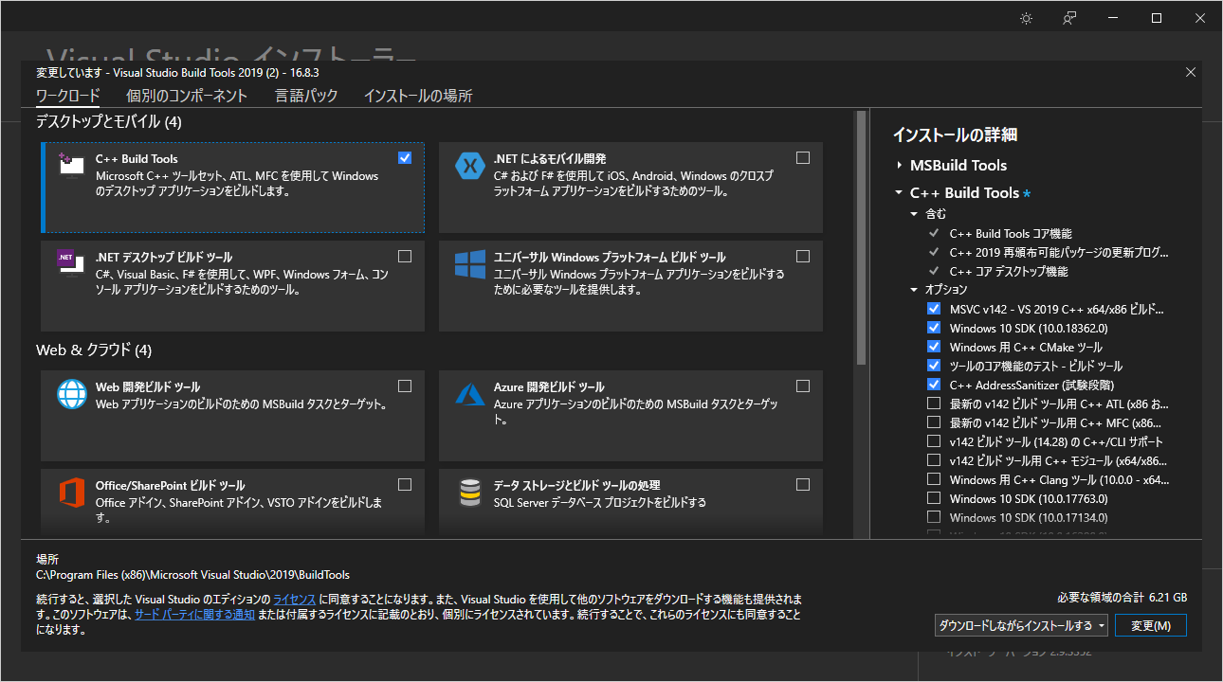Click the Office/SharePoint build tools icon
The width and height of the screenshot is (1223, 682).
click(72, 492)
